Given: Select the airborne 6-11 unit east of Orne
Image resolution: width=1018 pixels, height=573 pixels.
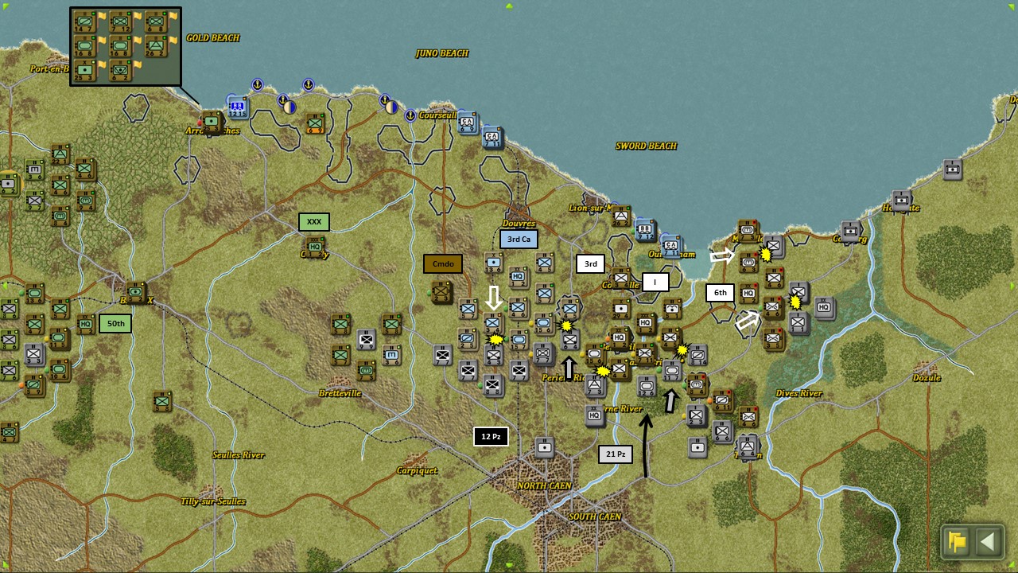Looking at the screenshot, I should coord(722,400).
